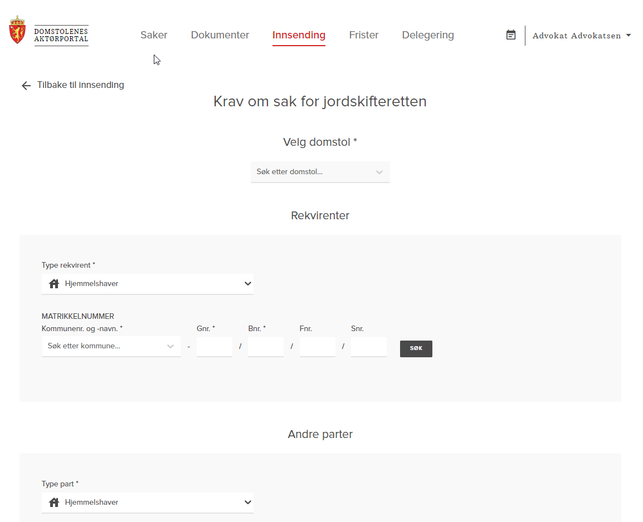The image size is (643, 522).
Task: Click the Andre parter section heading
Action: (320, 435)
